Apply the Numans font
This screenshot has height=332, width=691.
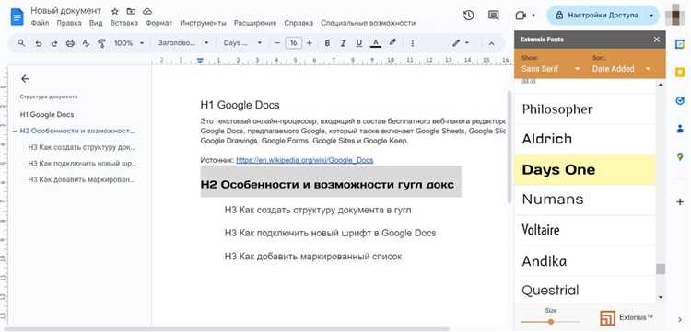click(x=585, y=200)
